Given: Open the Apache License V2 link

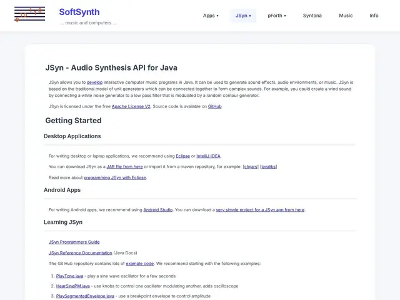Looking at the screenshot, I should coord(131,106).
